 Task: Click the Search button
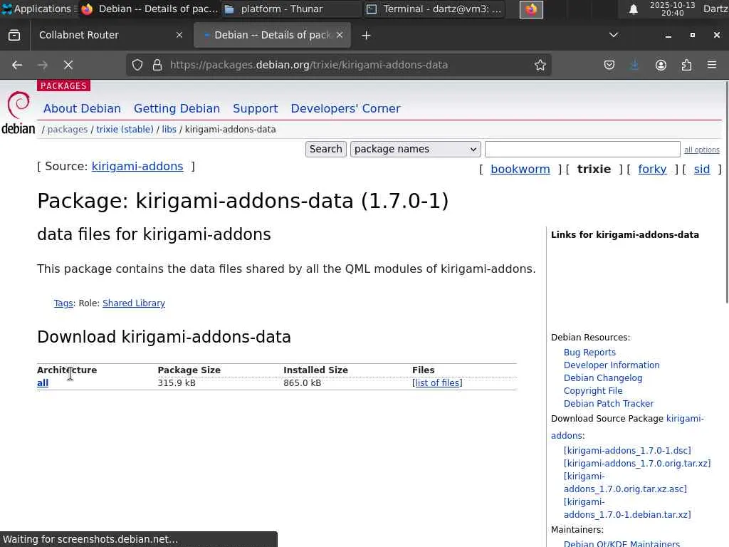click(x=325, y=149)
